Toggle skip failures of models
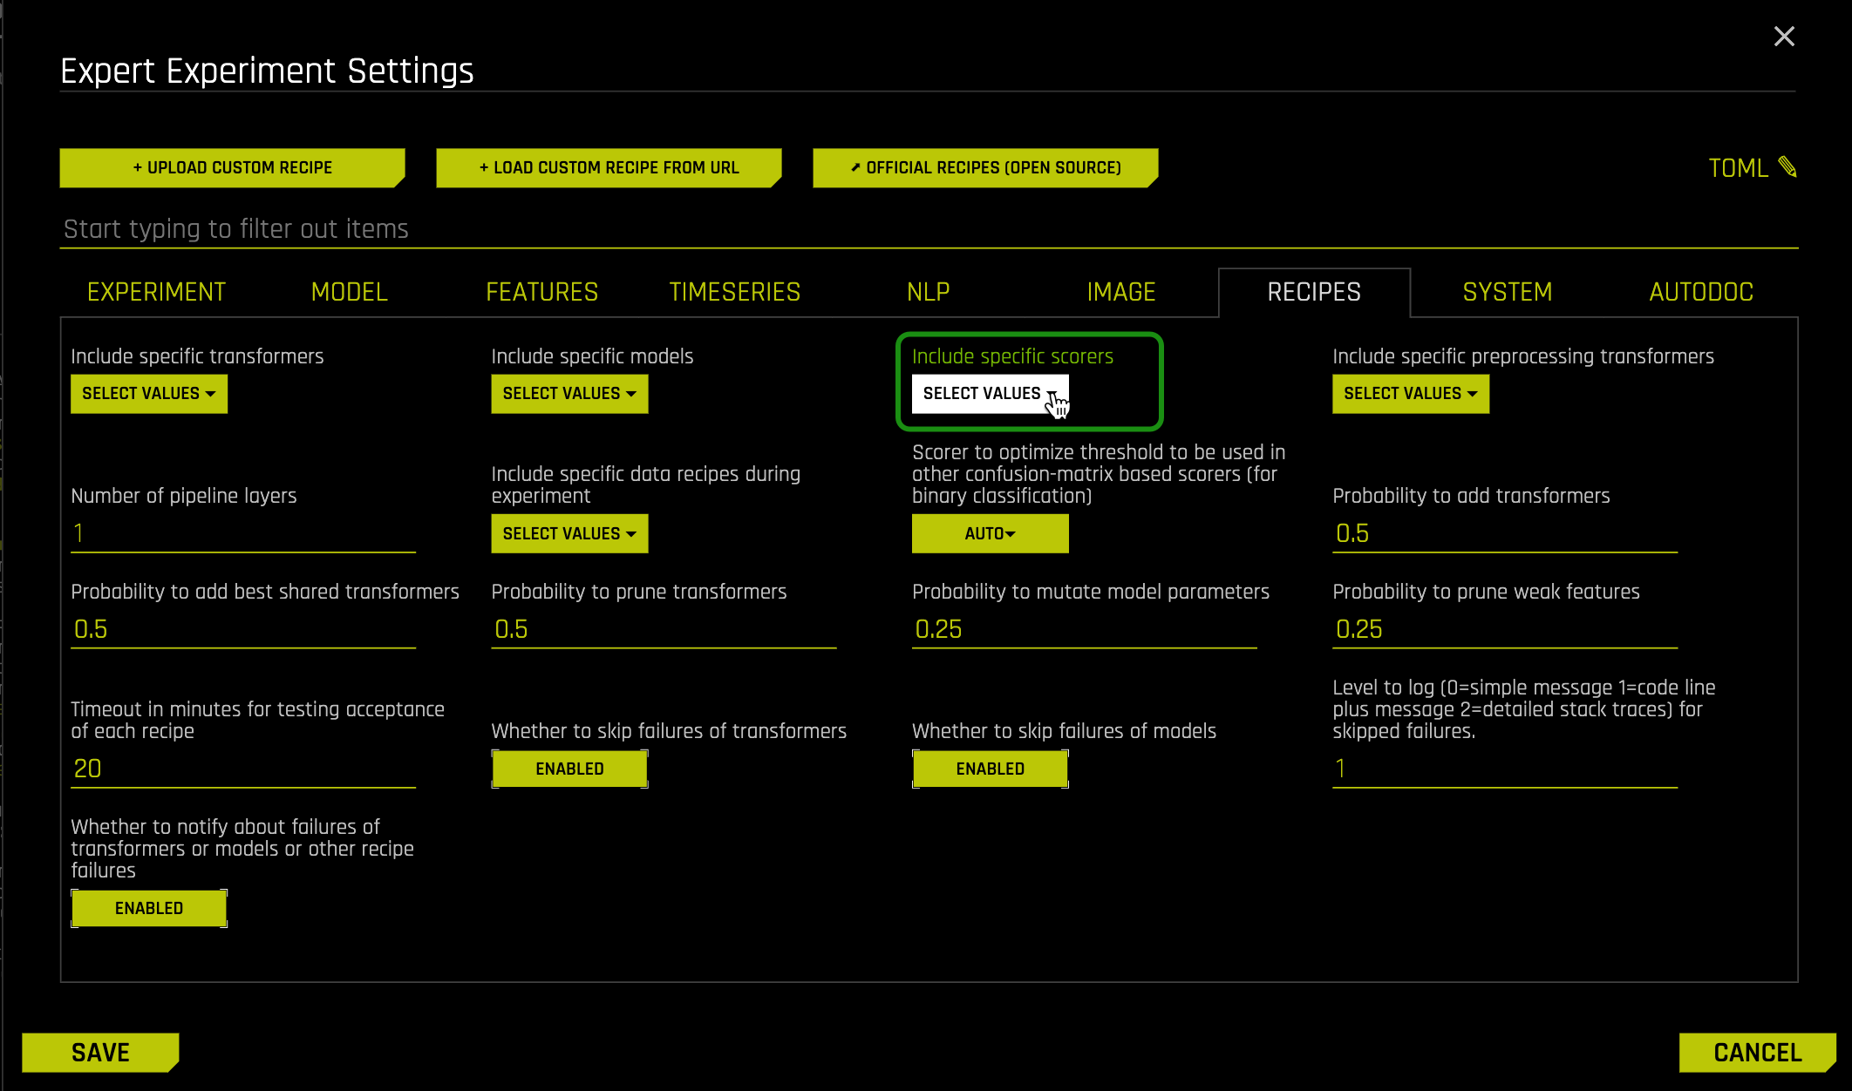The height and width of the screenshot is (1091, 1852). point(990,769)
